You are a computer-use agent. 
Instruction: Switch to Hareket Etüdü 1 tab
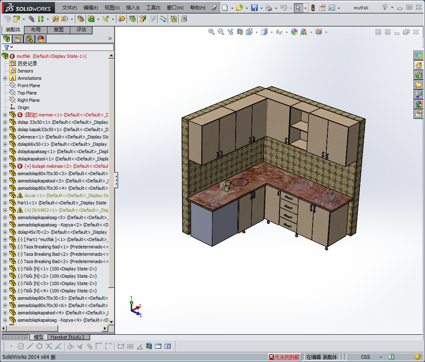[x=68, y=337]
